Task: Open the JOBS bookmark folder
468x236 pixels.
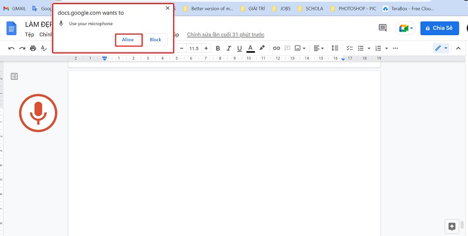Action: pos(281,9)
